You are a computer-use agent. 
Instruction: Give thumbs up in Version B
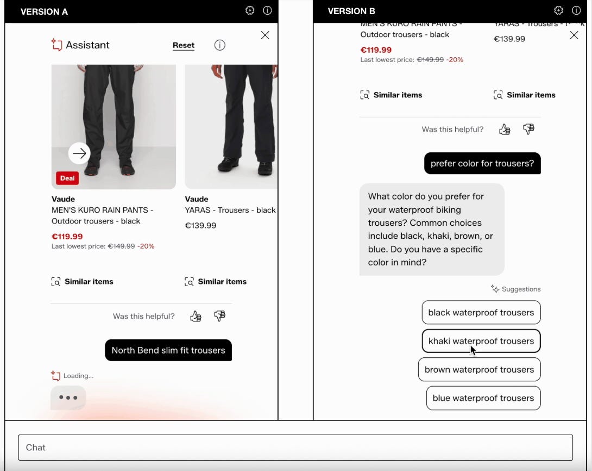(505, 129)
